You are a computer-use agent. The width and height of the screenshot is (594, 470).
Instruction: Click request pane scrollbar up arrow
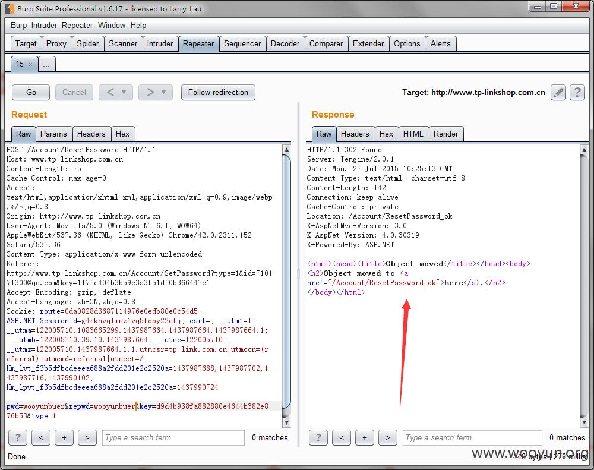[x=287, y=150]
